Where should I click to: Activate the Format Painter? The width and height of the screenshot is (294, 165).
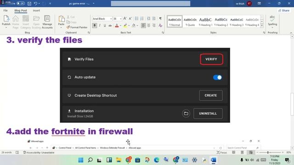click(77, 27)
